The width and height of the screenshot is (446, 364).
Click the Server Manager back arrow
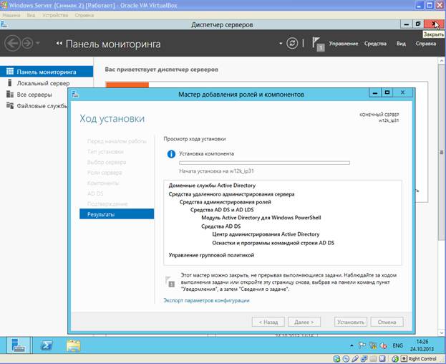(x=12, y=43)
